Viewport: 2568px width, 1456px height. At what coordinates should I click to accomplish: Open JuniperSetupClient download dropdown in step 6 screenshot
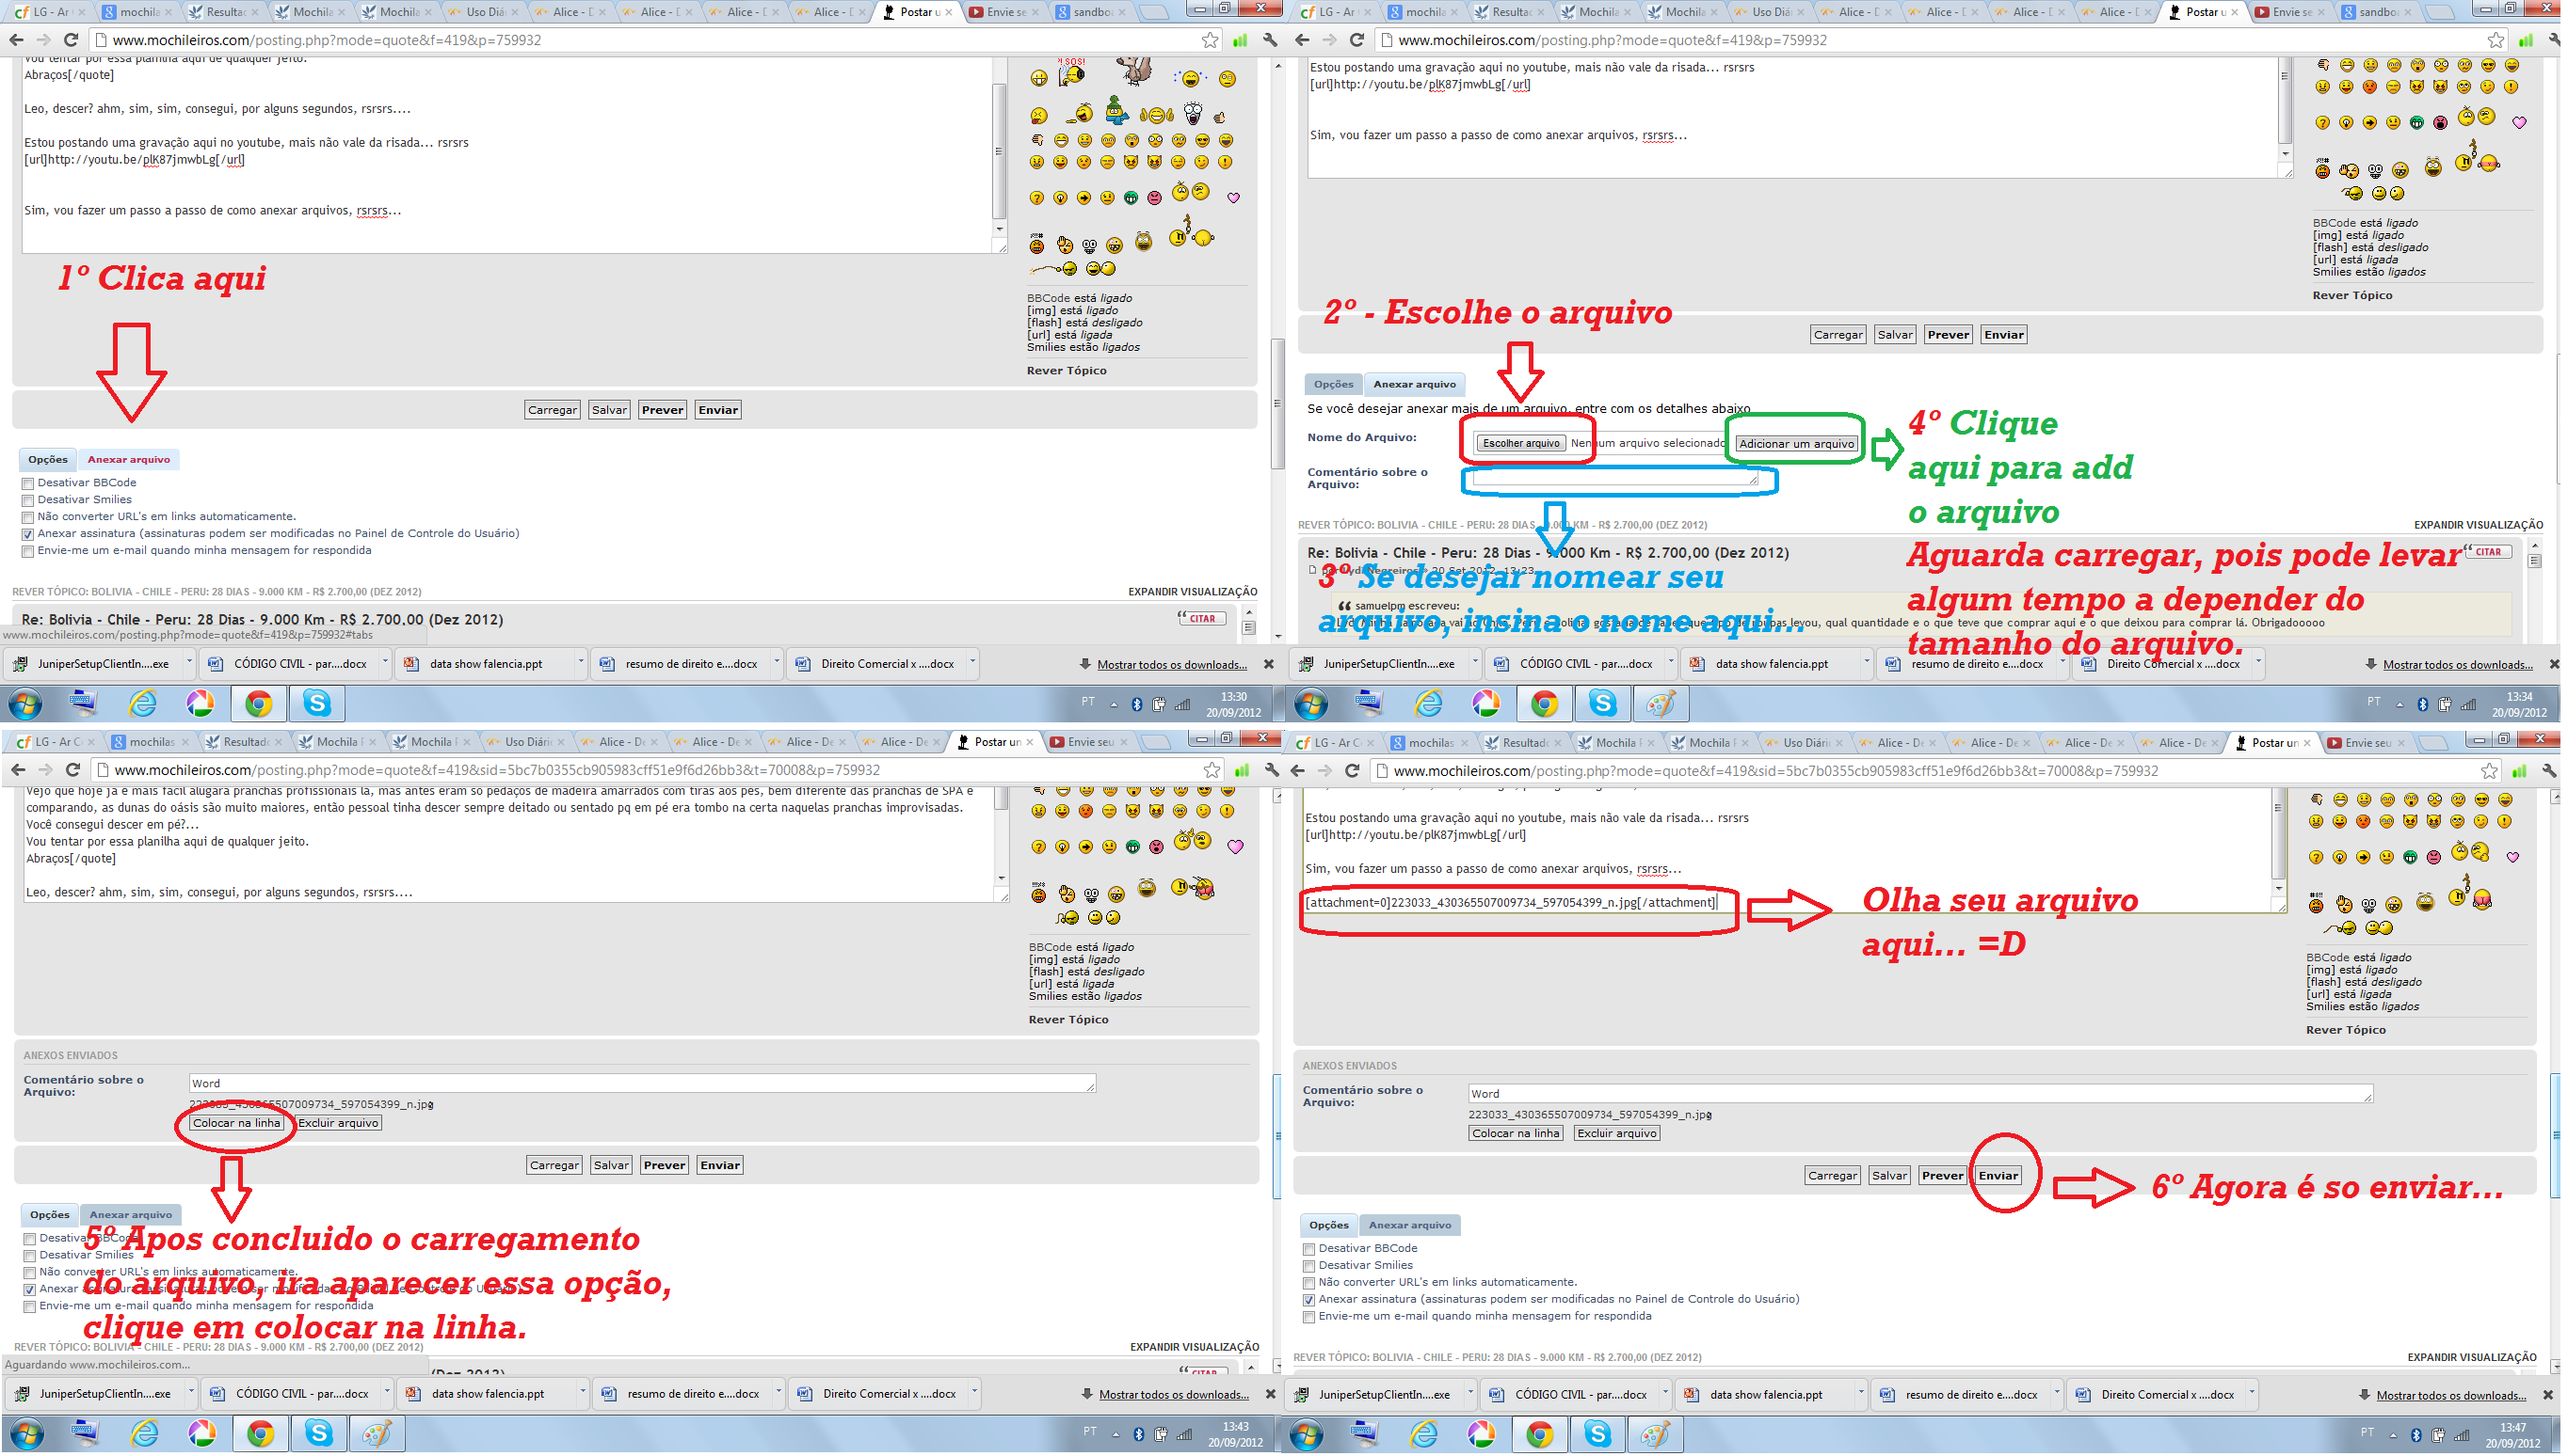(1470, 1393)
